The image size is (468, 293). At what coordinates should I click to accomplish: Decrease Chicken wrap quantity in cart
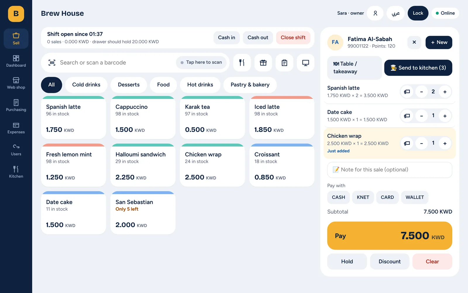pos(421,143)
